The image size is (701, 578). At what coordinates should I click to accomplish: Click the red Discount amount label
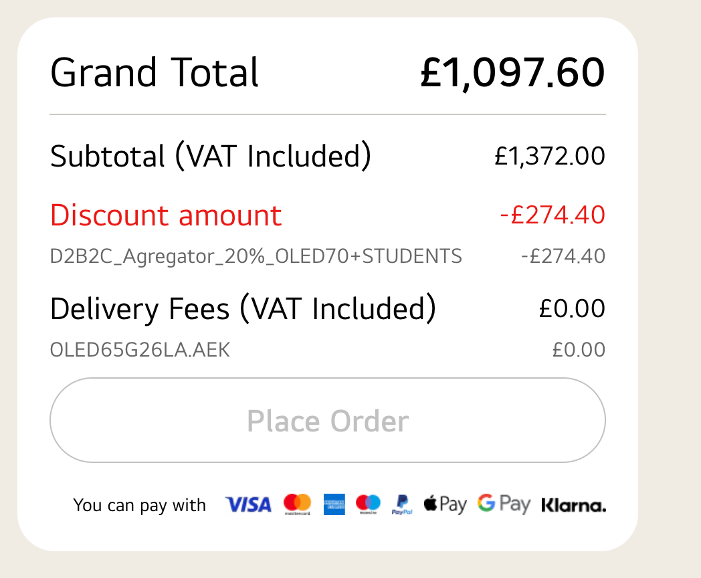point(166,215)
